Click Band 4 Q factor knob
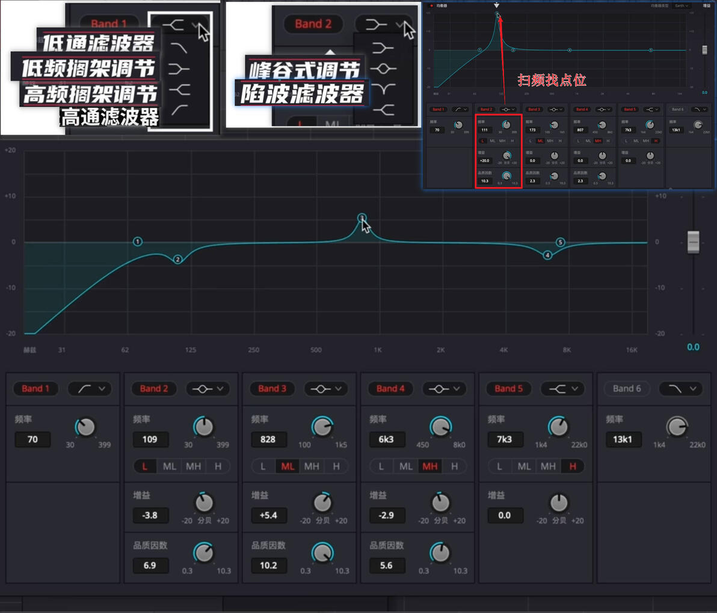 point(440,553)
